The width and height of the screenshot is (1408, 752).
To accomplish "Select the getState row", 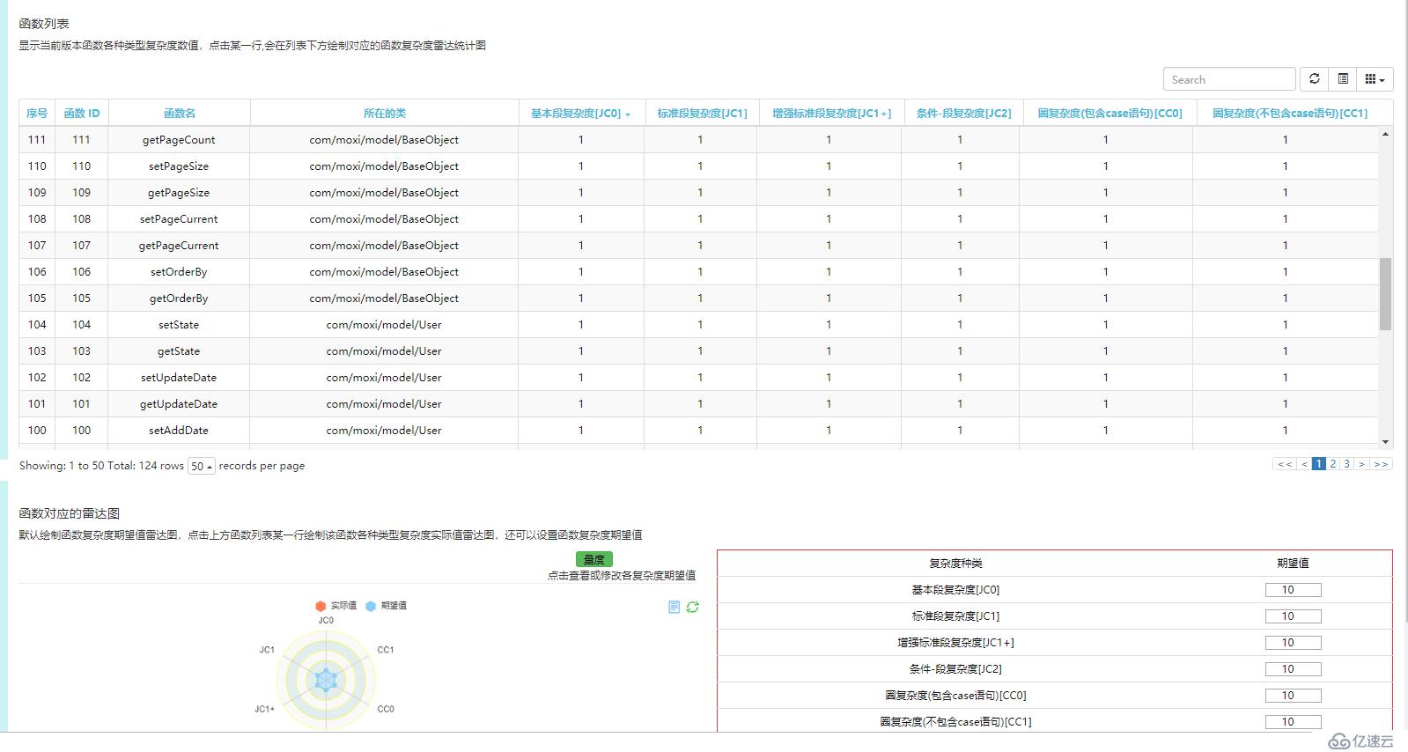I will point(698,351).
